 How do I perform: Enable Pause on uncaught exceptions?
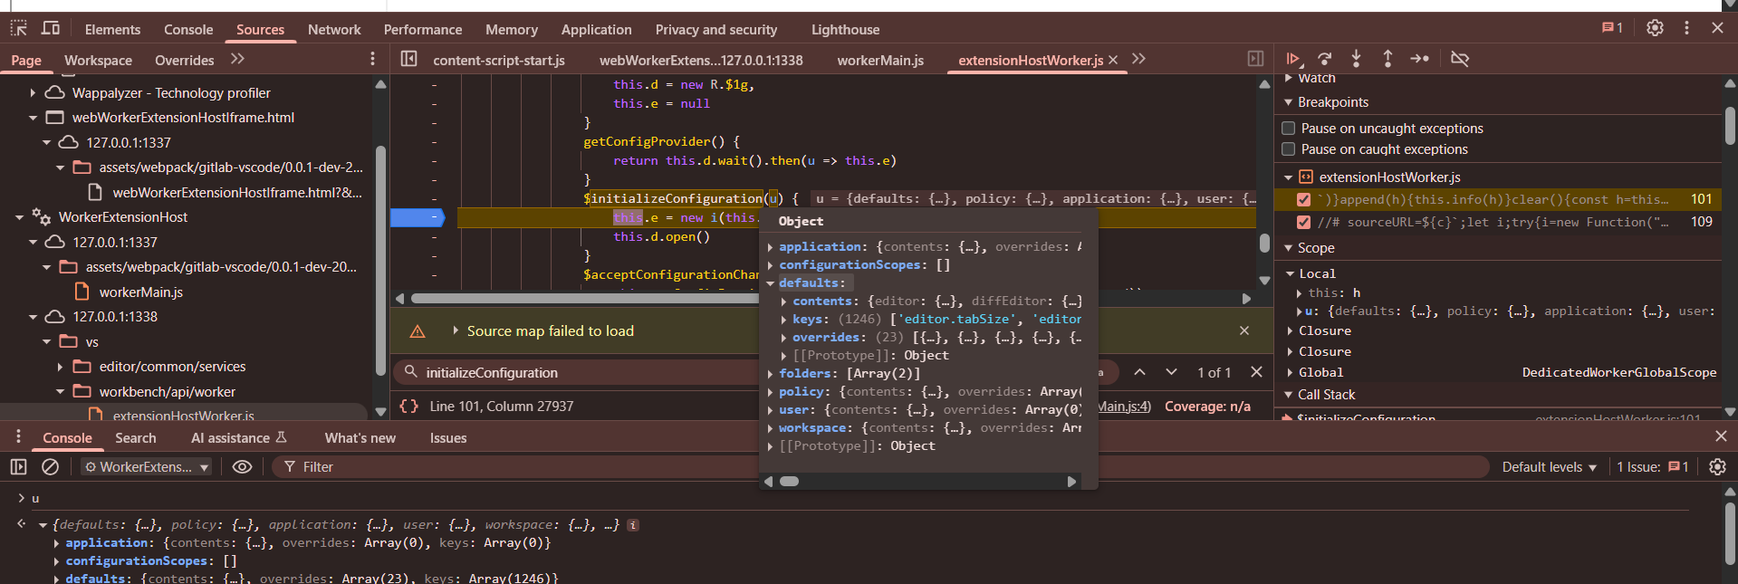pos(1289,129)
